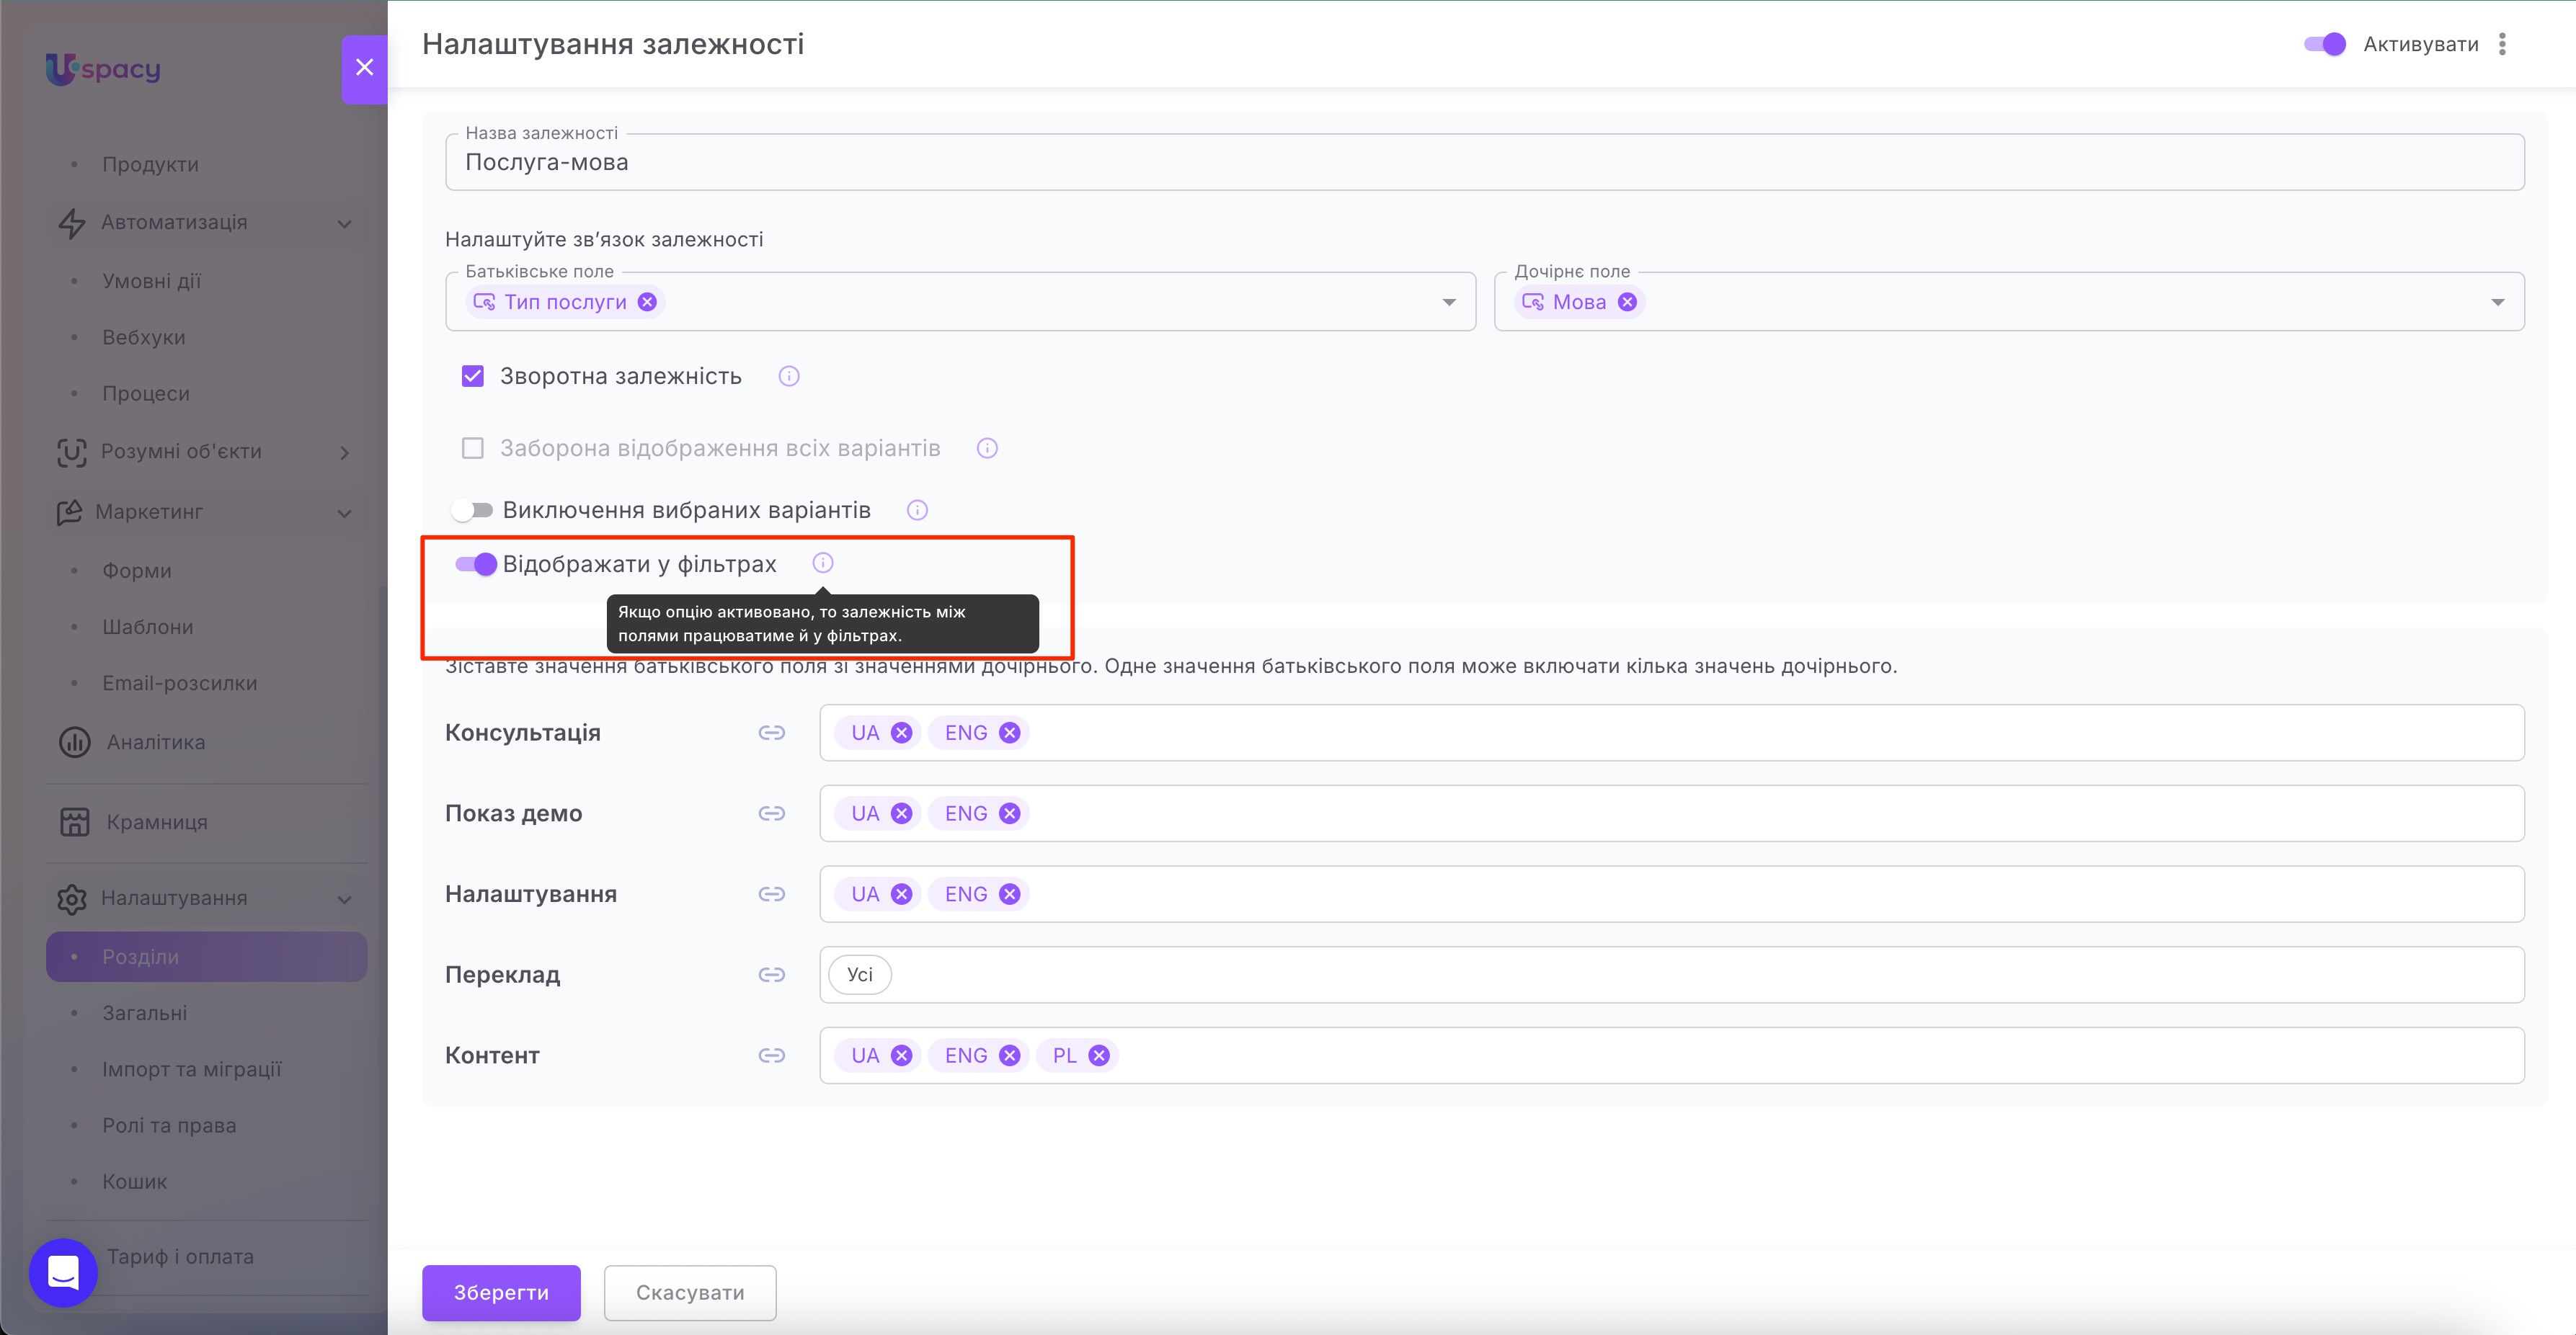The height and width of the screenshot is (1335, 2576).
Task: Open the three-dot options menu
Action: tap(2502, 44)
